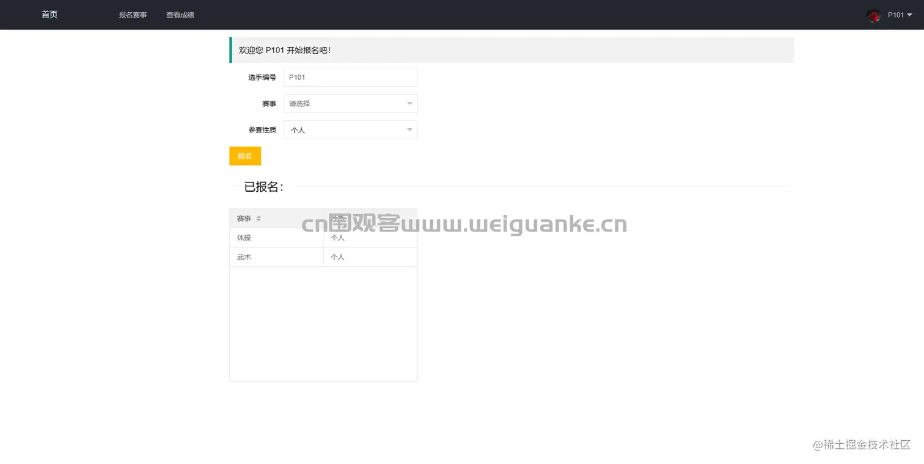924x464 pixels.
Task: Click the 已报名 section heading
Action: tap(263, 187)
